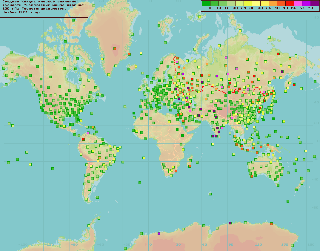Select the dark green marker near the Canary Islands
320x251 pixels.
point(134,113)
